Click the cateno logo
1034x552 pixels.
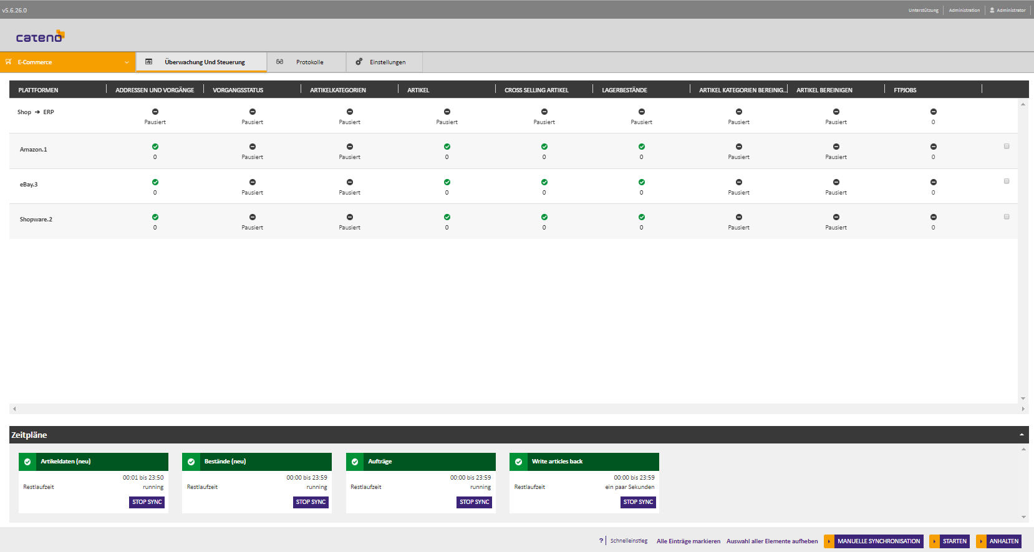click(x=40, y=37)
